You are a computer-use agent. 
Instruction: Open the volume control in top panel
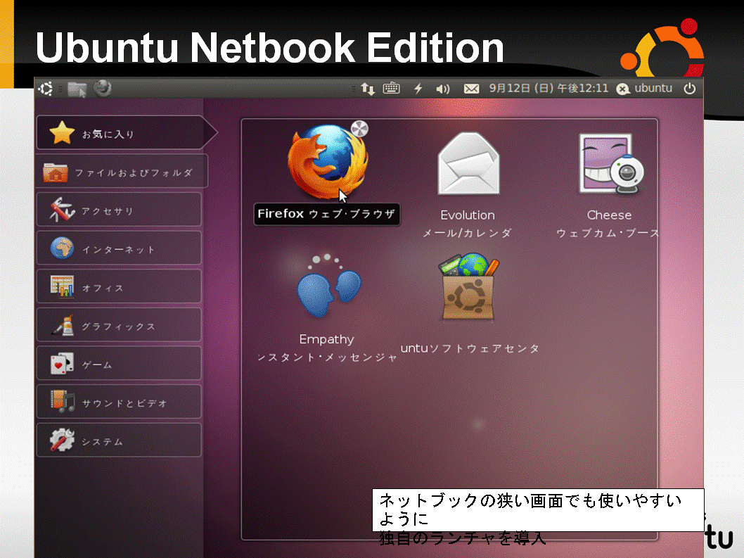click(x=443, y=89)
